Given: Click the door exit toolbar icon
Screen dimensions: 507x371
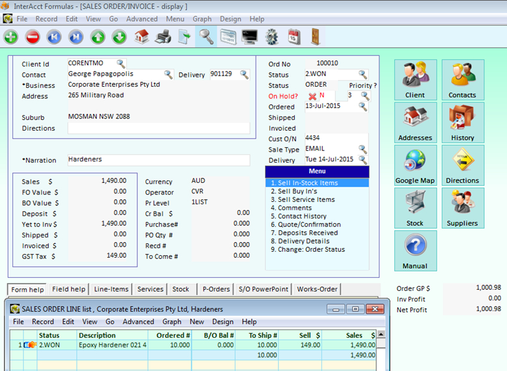Looking at the screenshot, I should coord(315,36).
